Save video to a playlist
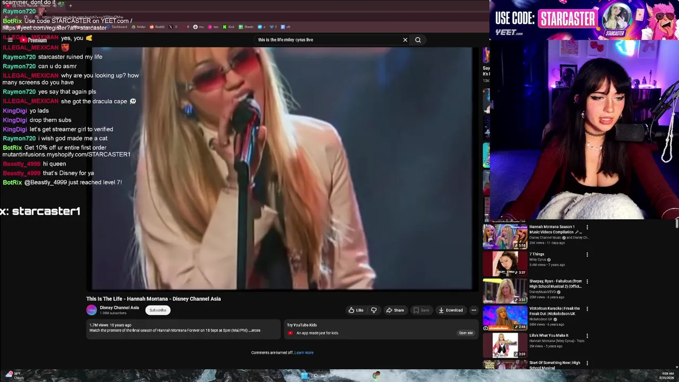Image resolution: width=679 pixels, height=382 pixels. 421,310
